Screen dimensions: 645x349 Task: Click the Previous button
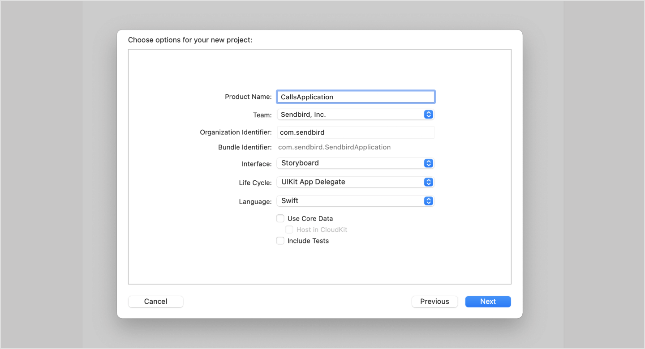pos(434,301)
